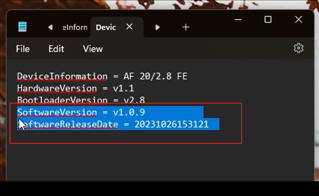Open Notepad settings via the gear icon
Viewport: 319px width, 196px height.
[299, 48]
